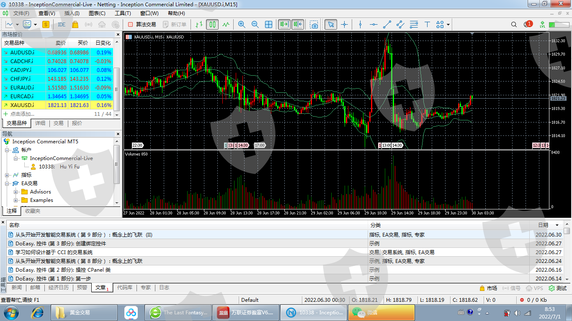
Task: Click 点击添加 to add a symbol
Action: point(22,114)
